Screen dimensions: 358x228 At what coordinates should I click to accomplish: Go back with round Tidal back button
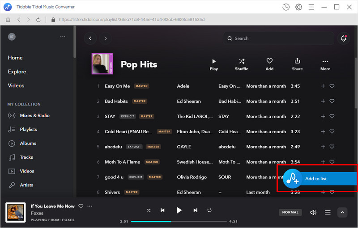pyautogui.click(x=90, y=38)
